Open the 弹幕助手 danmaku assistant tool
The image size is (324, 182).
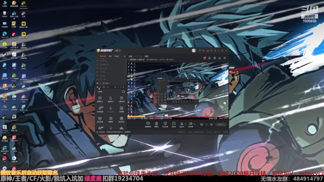[x=100, y=99]
